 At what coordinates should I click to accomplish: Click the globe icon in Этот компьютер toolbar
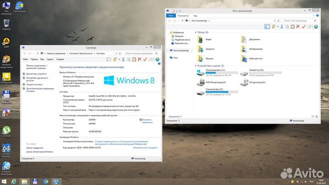(x=316, y=26)
